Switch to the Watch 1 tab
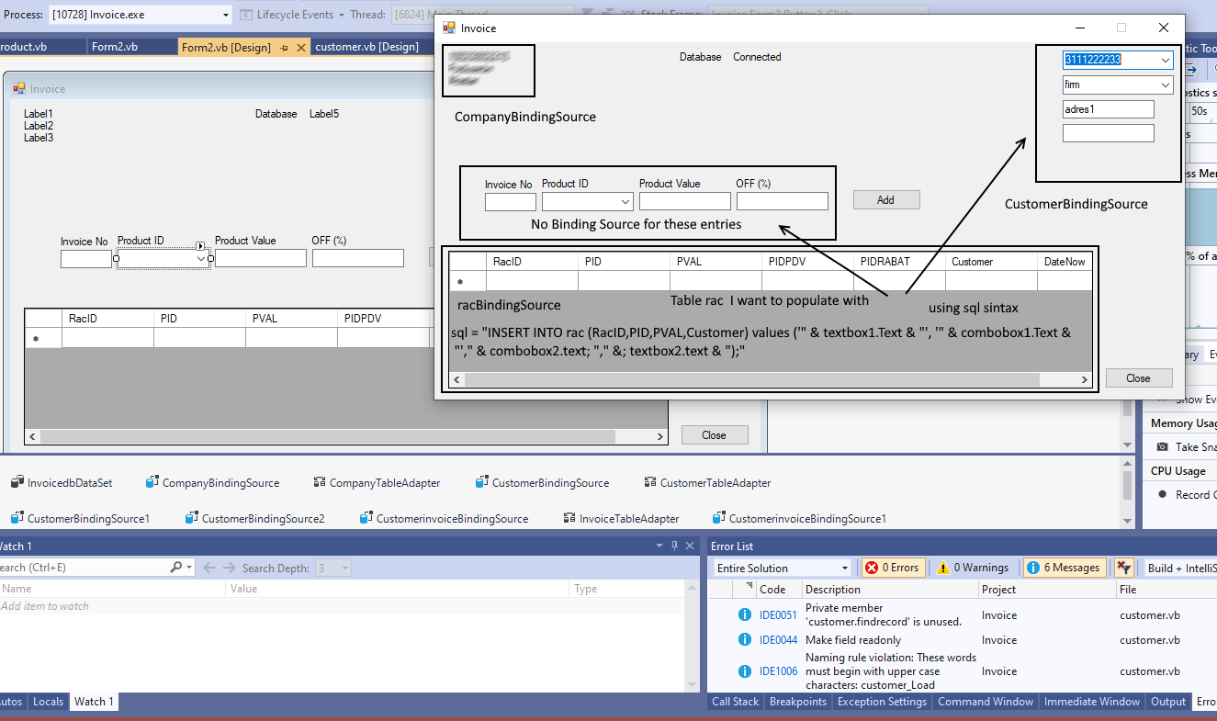The image size is (1217, 721). click(x=94, y=702)
